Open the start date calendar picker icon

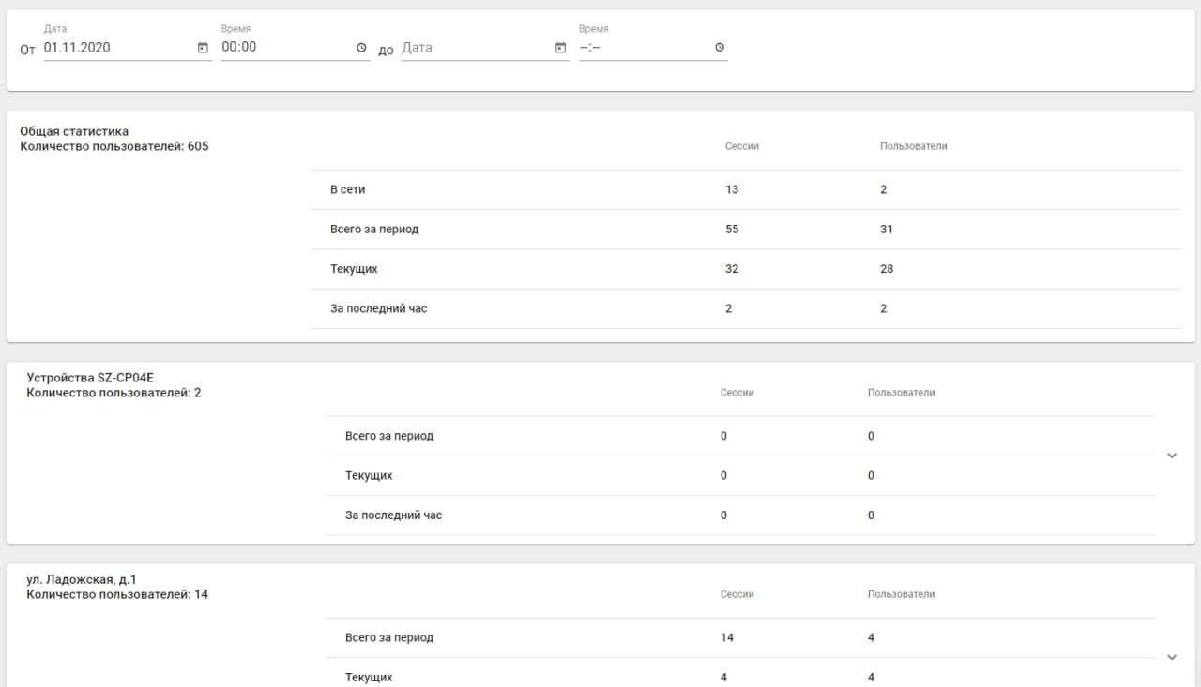tap(203, 48)
